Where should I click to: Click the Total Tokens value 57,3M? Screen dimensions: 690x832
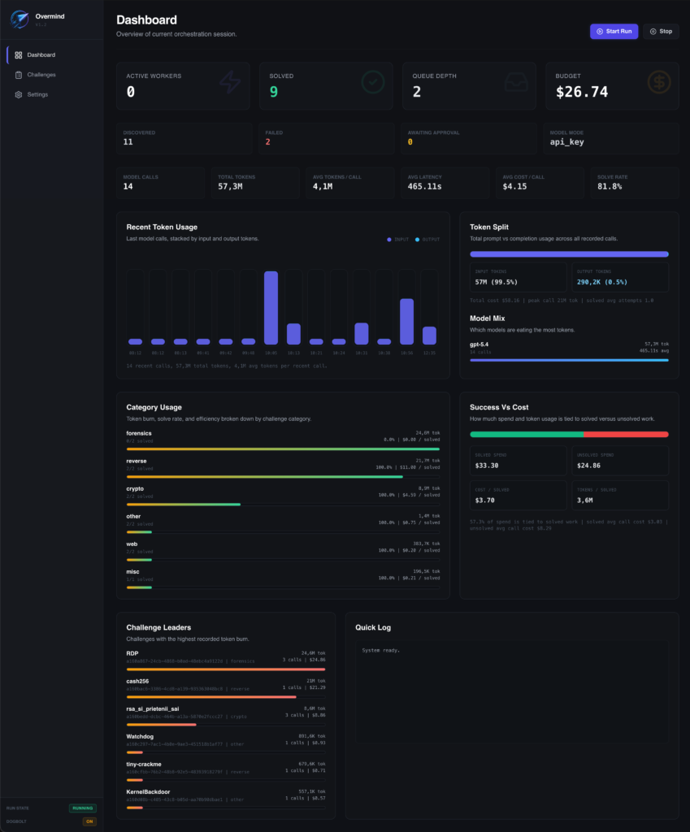(230, 186)
